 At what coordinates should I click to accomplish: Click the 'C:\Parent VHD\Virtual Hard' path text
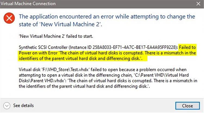161,75
